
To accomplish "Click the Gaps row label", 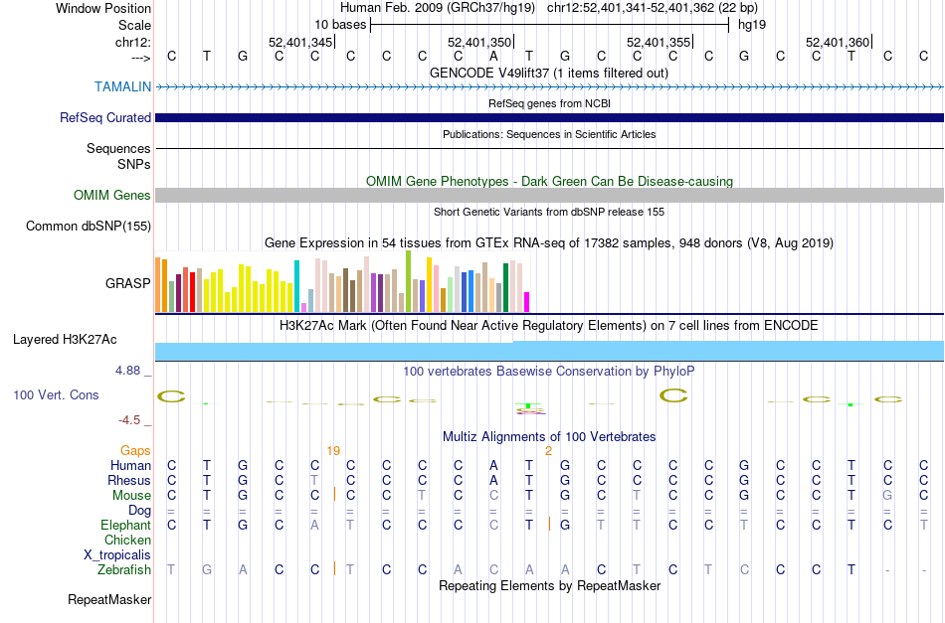I will click(135, 450).
